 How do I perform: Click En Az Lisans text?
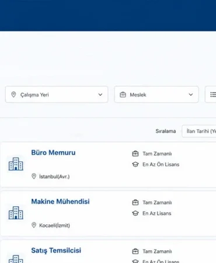(156, 213)
